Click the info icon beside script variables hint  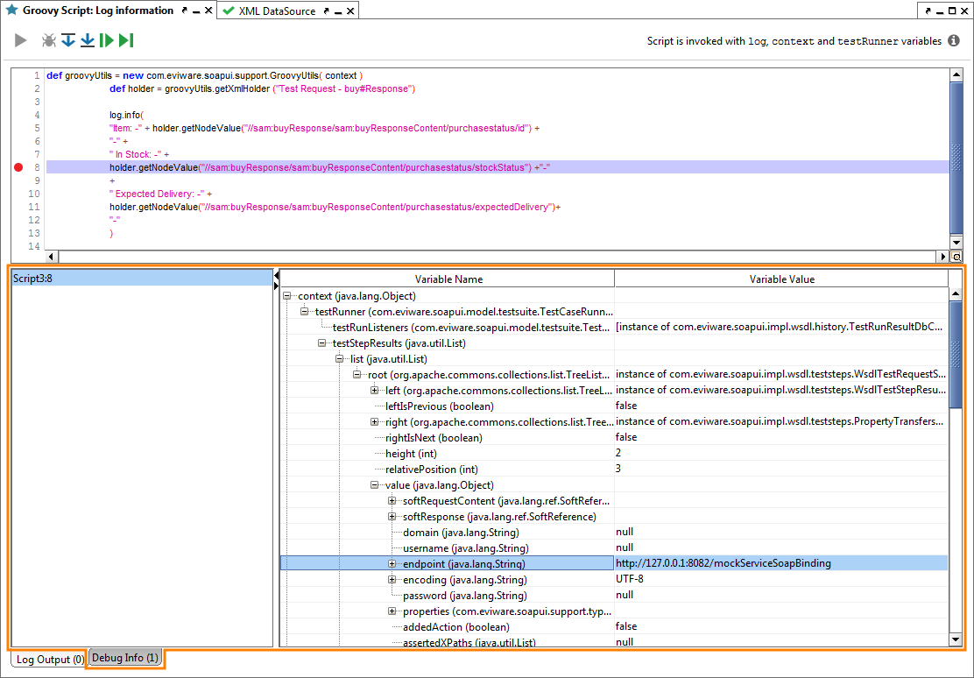(x=954, y=41)
